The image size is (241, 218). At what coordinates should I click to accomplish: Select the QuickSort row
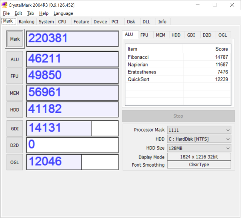click(x=178, y=79)
